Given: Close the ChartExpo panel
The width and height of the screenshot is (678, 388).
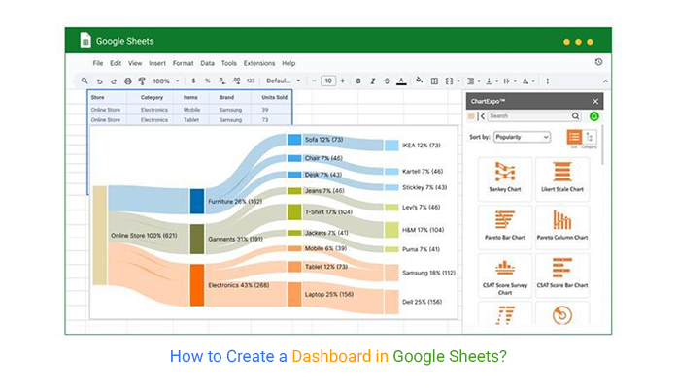Looking at the screenshot, I should [x=595, y=102].
